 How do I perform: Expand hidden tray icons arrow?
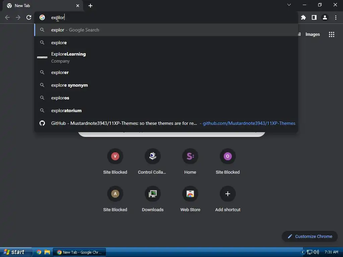303,252
